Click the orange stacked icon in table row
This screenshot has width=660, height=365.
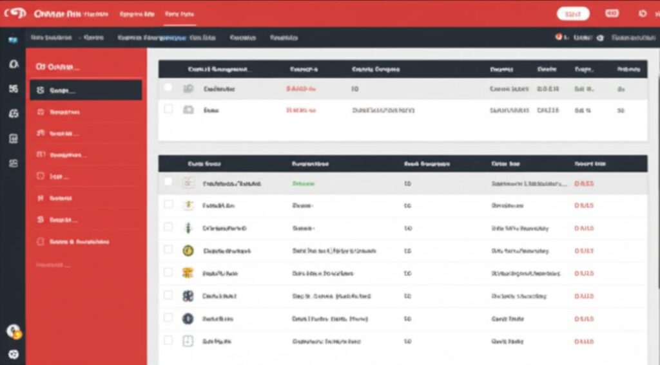point(188,274)
